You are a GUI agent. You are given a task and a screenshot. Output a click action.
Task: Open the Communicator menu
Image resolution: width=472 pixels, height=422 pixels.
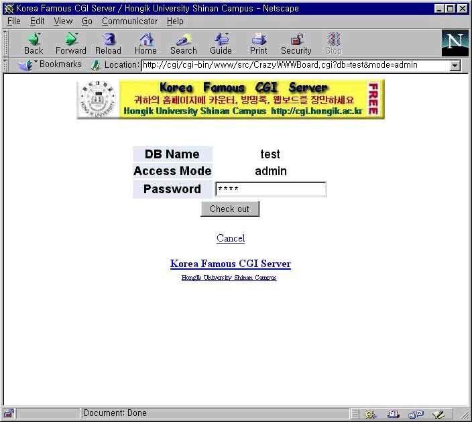pos(129,21)
